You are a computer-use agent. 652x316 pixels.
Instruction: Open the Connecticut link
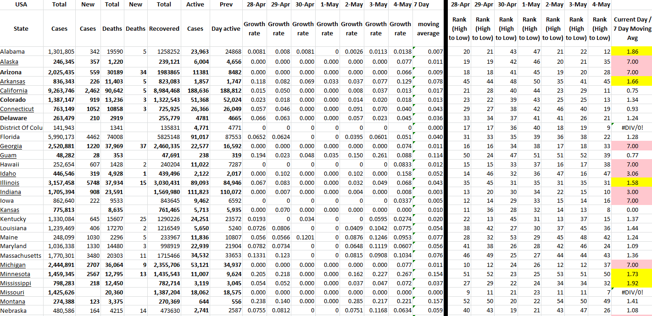click(x=17, y=109)
